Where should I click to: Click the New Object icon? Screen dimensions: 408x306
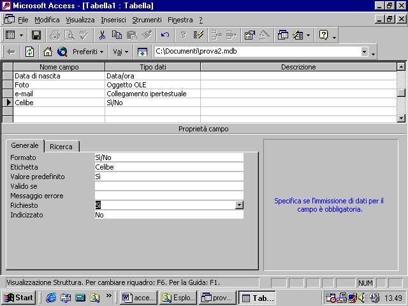tap(298, 35)
